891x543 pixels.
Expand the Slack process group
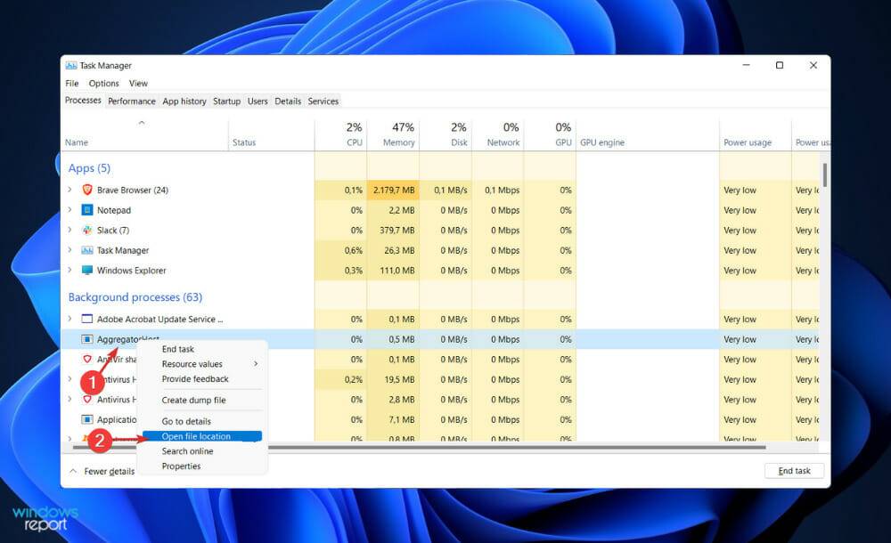click(71, 230)
